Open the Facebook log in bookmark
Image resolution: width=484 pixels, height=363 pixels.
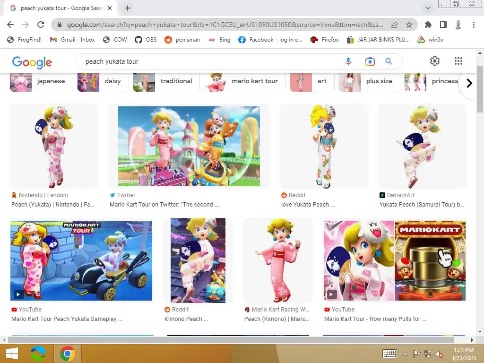coord(270,40)
